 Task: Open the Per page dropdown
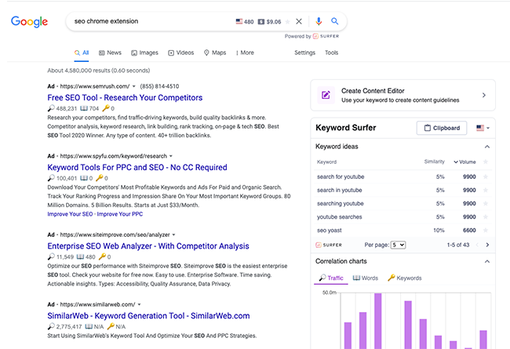point(397,245)
